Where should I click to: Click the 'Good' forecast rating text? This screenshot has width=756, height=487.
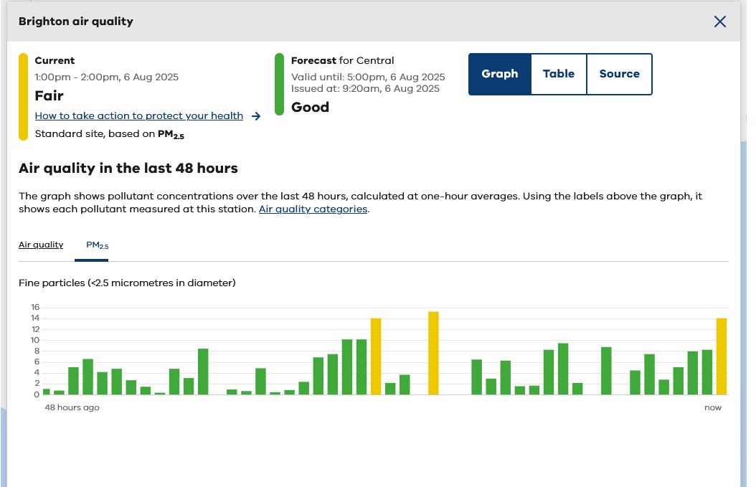coord(310,108)
